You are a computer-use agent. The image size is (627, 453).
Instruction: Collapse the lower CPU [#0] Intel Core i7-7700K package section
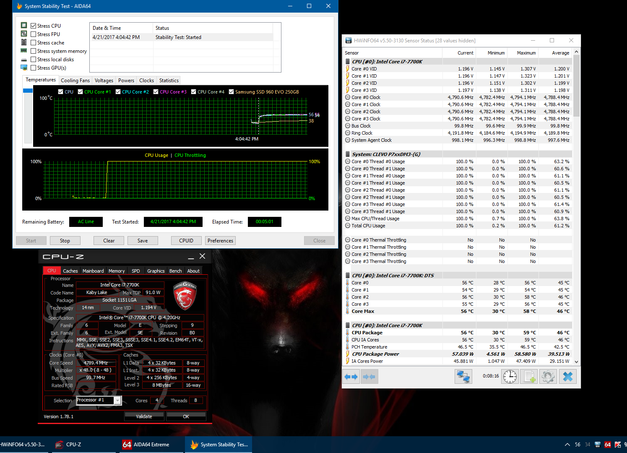(x=348, y=325)
